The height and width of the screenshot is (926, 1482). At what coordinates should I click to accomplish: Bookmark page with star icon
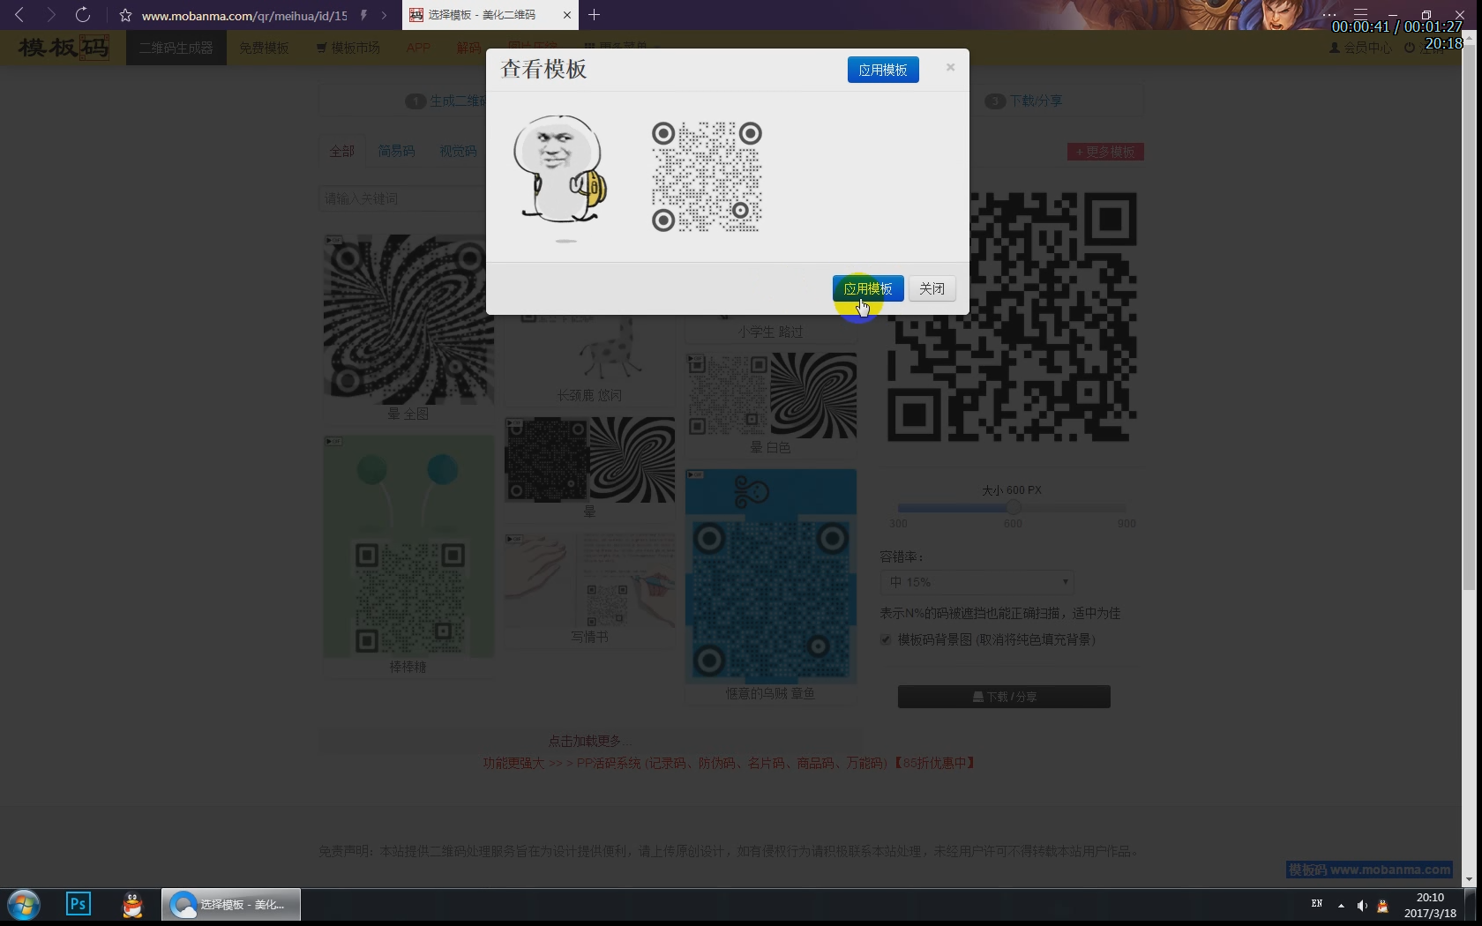point(125,15)
